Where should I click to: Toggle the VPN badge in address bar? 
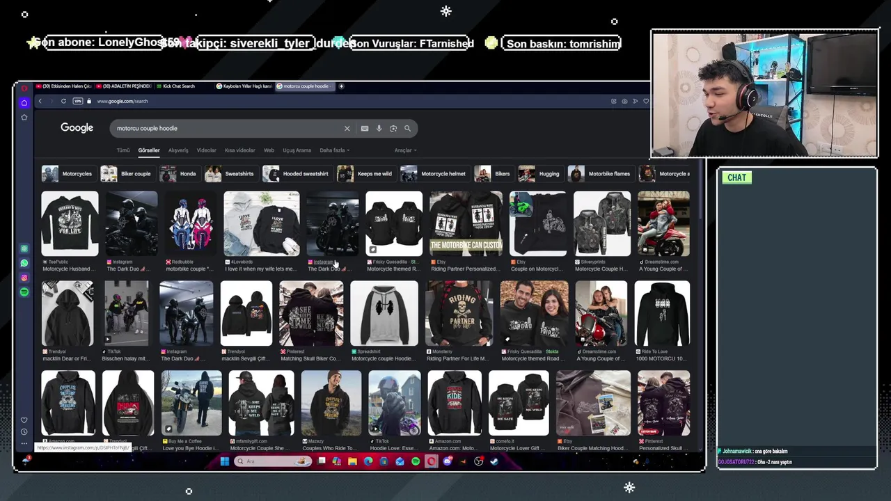(x=78, y=101)
